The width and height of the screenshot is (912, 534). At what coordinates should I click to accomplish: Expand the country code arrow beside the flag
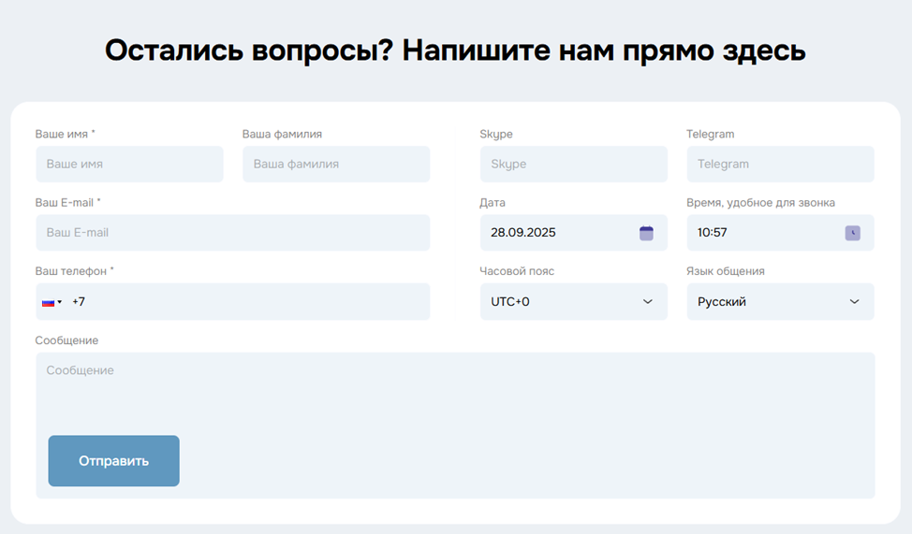tap(60, 302)
